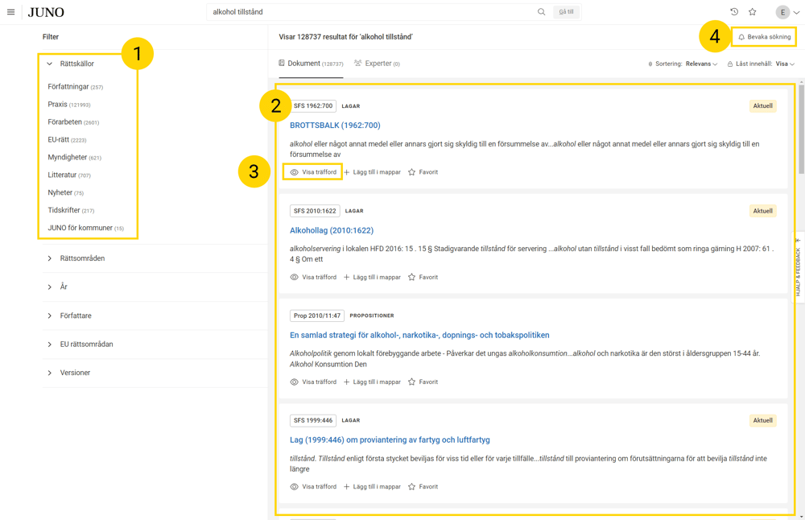Mark BROTTSBALK as Favorit
Viewport: 805px width, 520px height.
tap(423, 172)
